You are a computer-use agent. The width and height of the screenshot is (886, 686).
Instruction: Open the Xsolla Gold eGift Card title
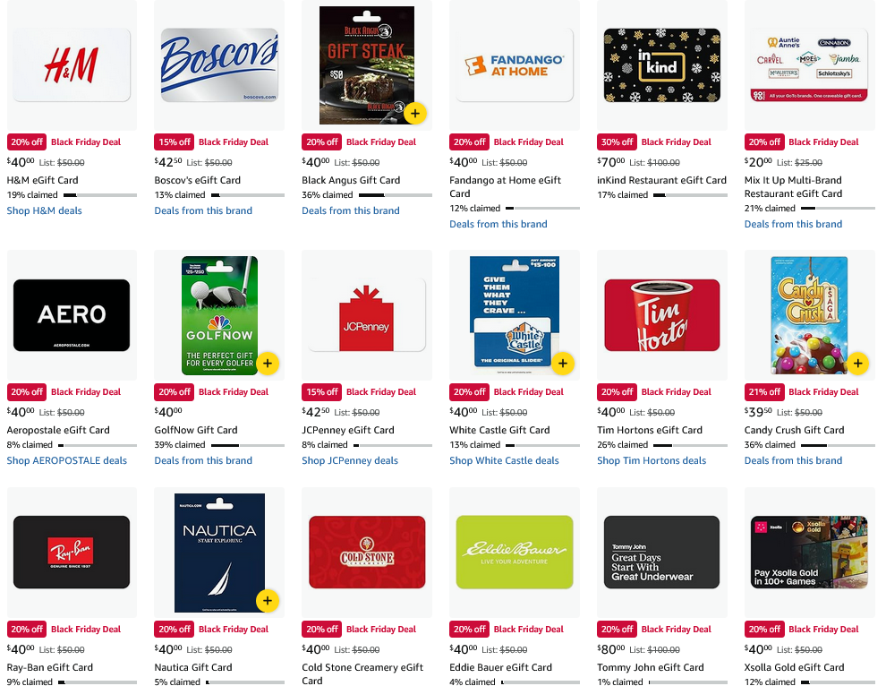tap(794, 667)
